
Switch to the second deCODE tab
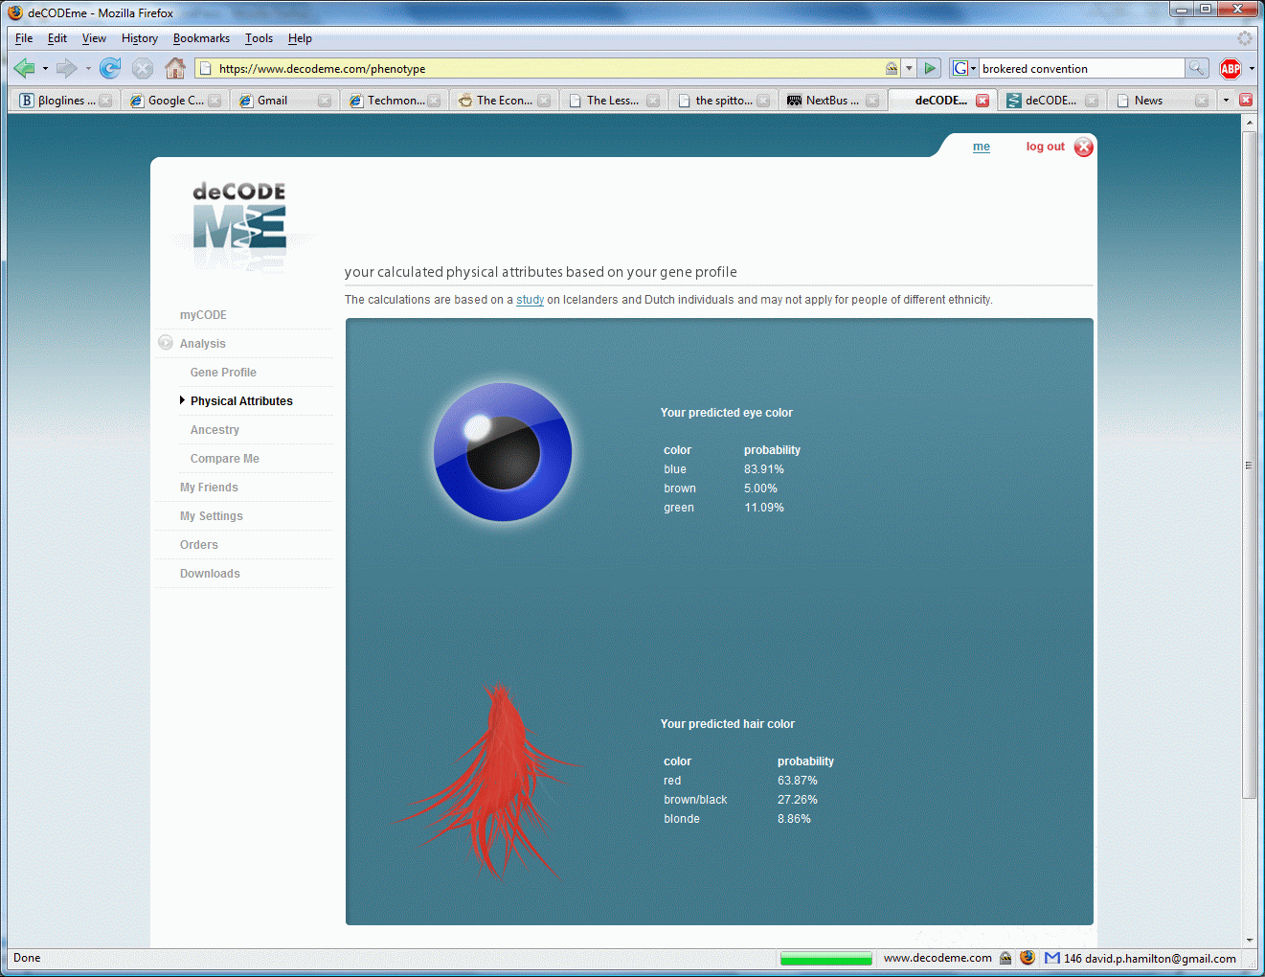click(1051, 101)
